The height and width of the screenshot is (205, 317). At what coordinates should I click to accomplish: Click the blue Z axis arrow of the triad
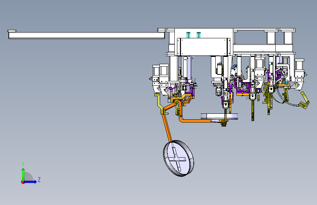point(30,182)
